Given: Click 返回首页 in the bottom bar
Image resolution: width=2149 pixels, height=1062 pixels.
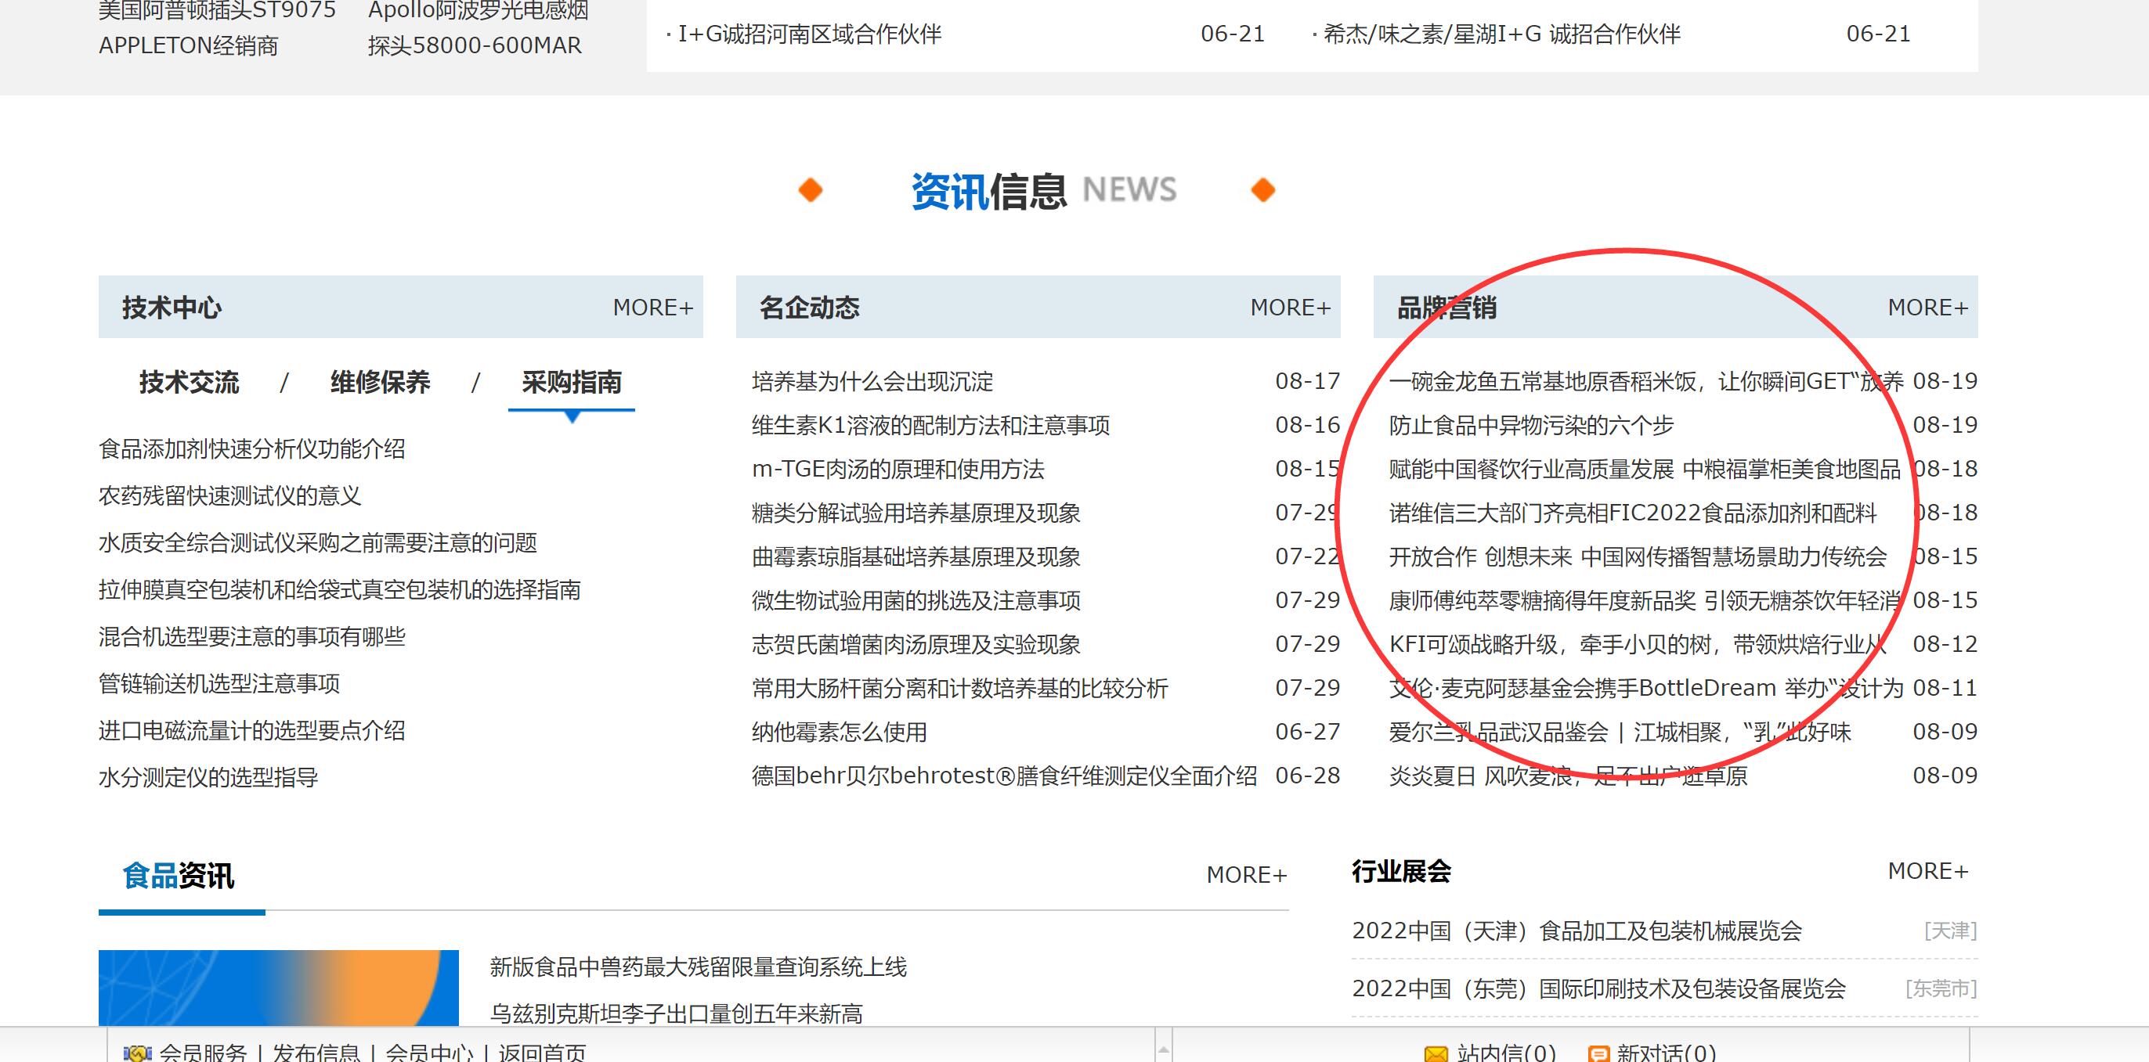Looking at the screenshot, I should point(542,1053).
